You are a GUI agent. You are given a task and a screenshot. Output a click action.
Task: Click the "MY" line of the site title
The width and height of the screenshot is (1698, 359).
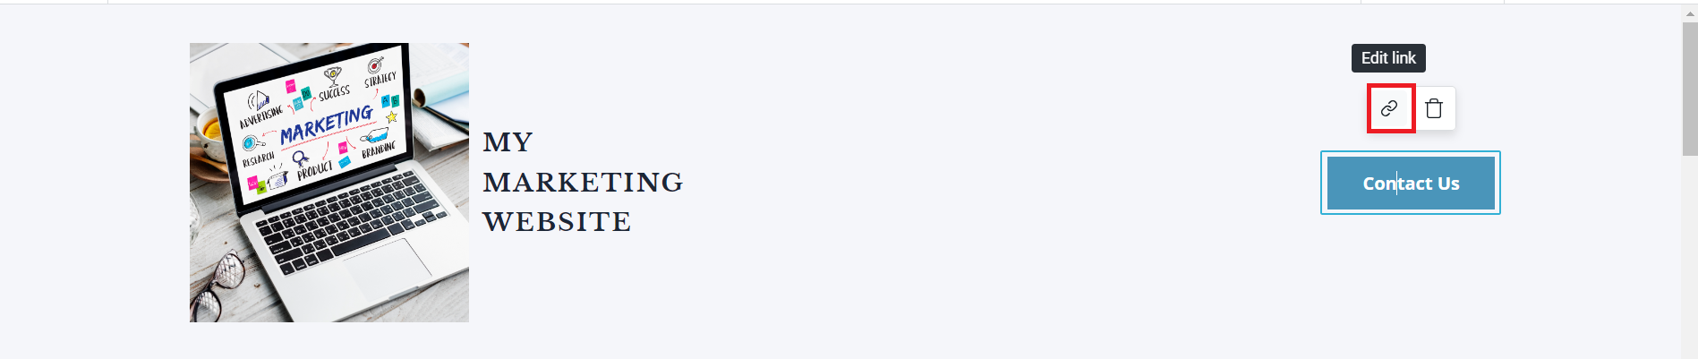pos(508,142)
